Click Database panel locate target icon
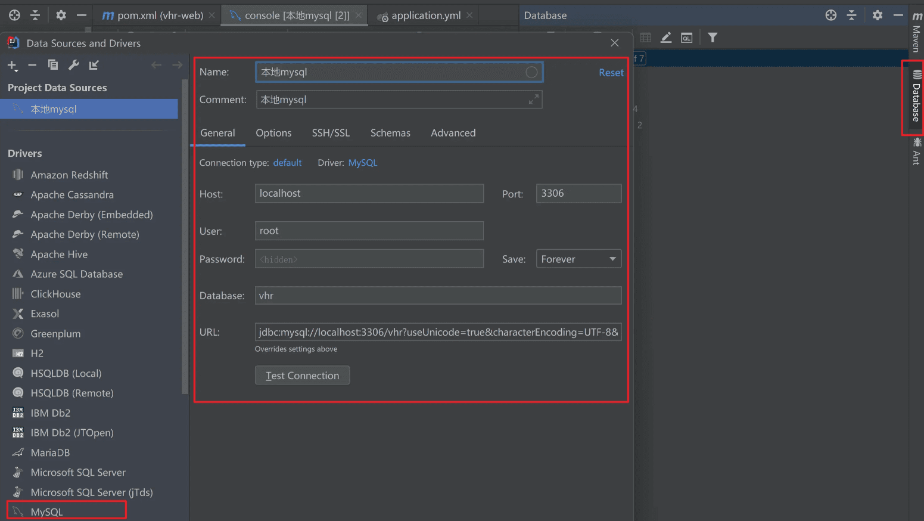924x521 pixels. pyautogui.click(x=831, y=15)
